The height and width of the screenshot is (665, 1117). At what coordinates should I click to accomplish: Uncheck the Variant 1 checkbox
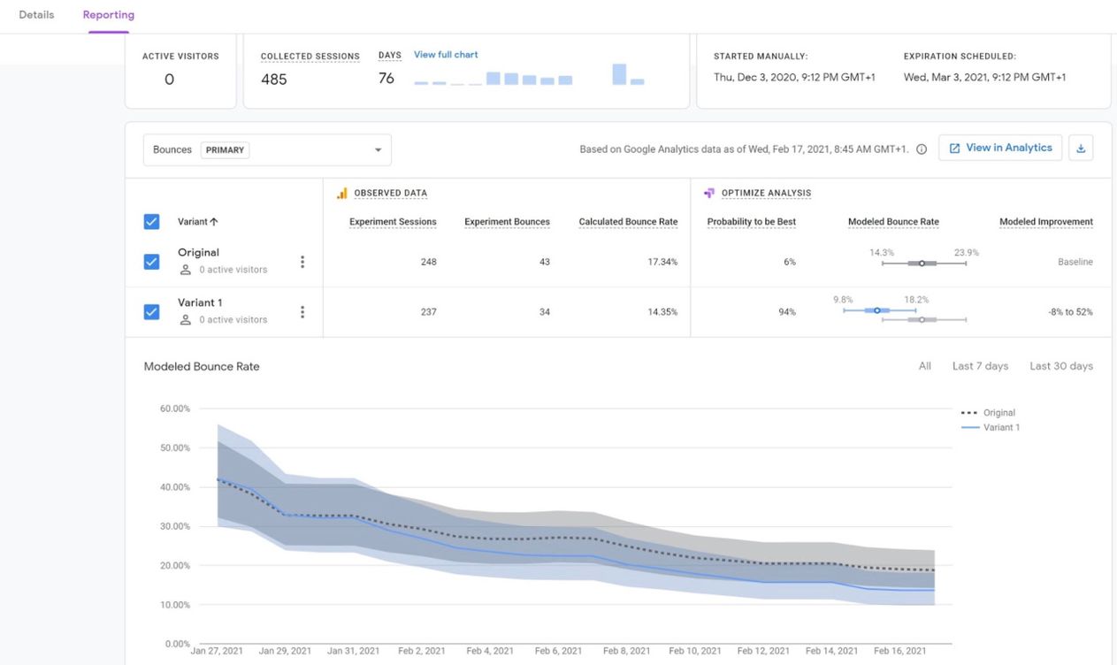click(x=151, y=312)
